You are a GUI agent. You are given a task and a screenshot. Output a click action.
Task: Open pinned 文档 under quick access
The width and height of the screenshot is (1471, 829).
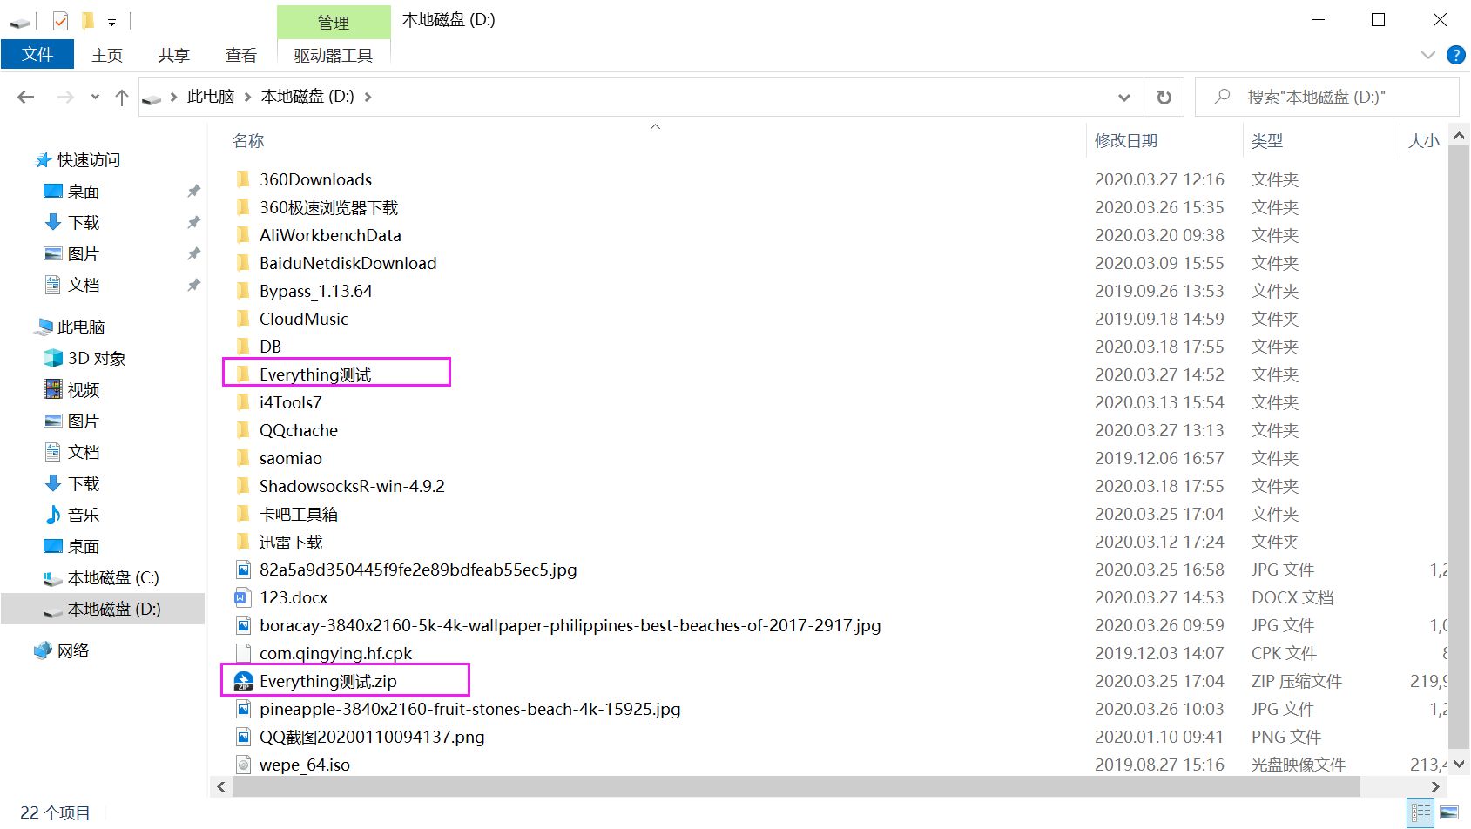[84, 286]
